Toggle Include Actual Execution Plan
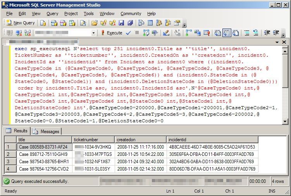The width and height of the screenshot is (291, 196). pos(189,33)
